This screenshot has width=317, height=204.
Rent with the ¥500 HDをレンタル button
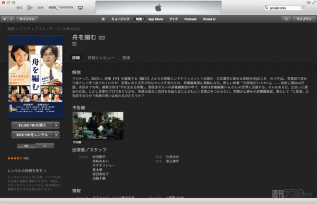(x=32, y=135)
